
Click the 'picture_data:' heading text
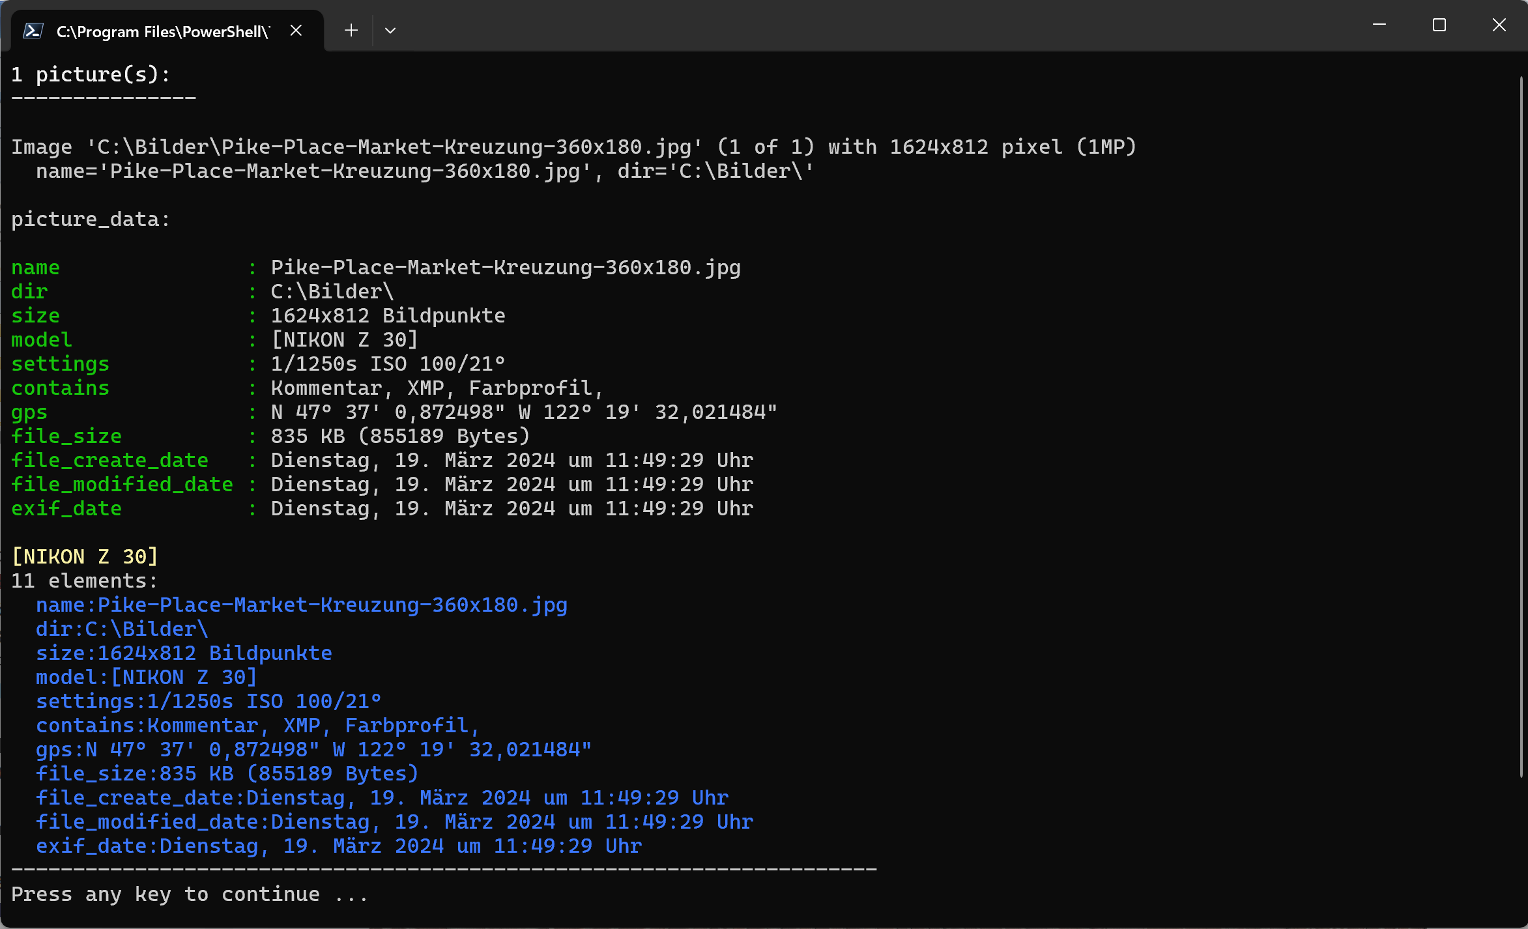point(91,220)
